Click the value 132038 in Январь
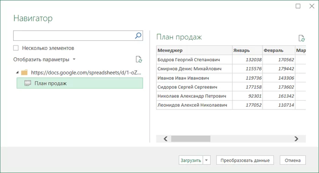This screenshot has height=173, width=319. tap(253, 59)
